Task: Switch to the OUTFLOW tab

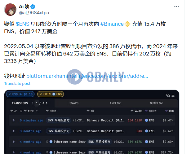Action: coord(156,103)
